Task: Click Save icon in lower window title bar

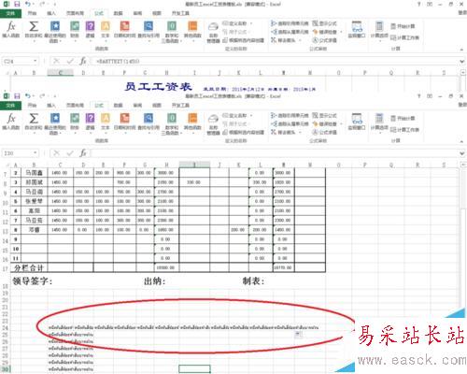Action: pyautogui.click(x=17, y=96)
